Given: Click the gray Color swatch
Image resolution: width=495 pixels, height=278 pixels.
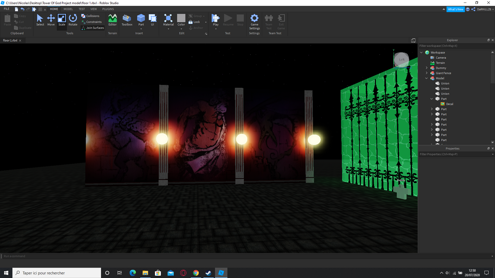Looking at the screenshot, I should tap(181, 18).
